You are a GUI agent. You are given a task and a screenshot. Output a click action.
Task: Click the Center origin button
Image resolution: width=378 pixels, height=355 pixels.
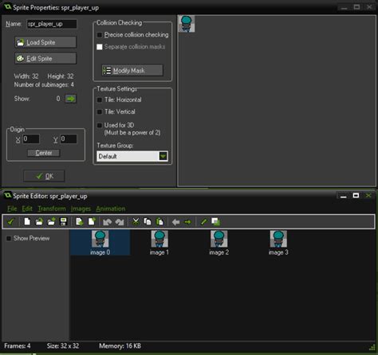pyautogui.click(x=44, y=153)
